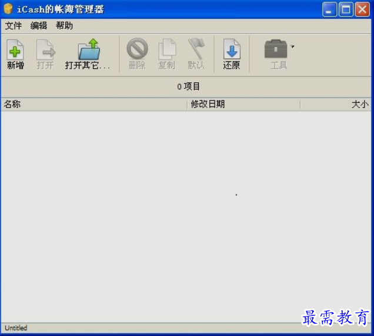Open the 编辑 menu
This screenshot has height=336, width=374.
[39, 25]
